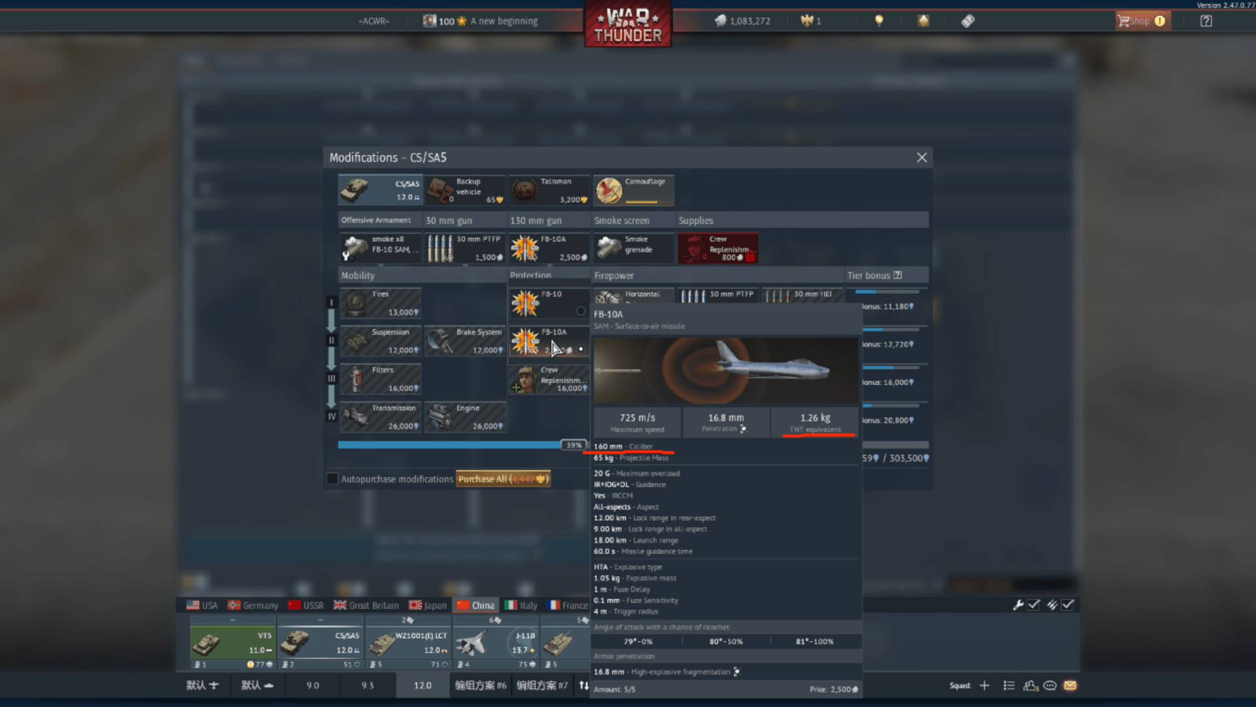The width and height of the screenshot is (1256, 707).
Task: Click the ticket icon in top bar
Action: [968, 21]
